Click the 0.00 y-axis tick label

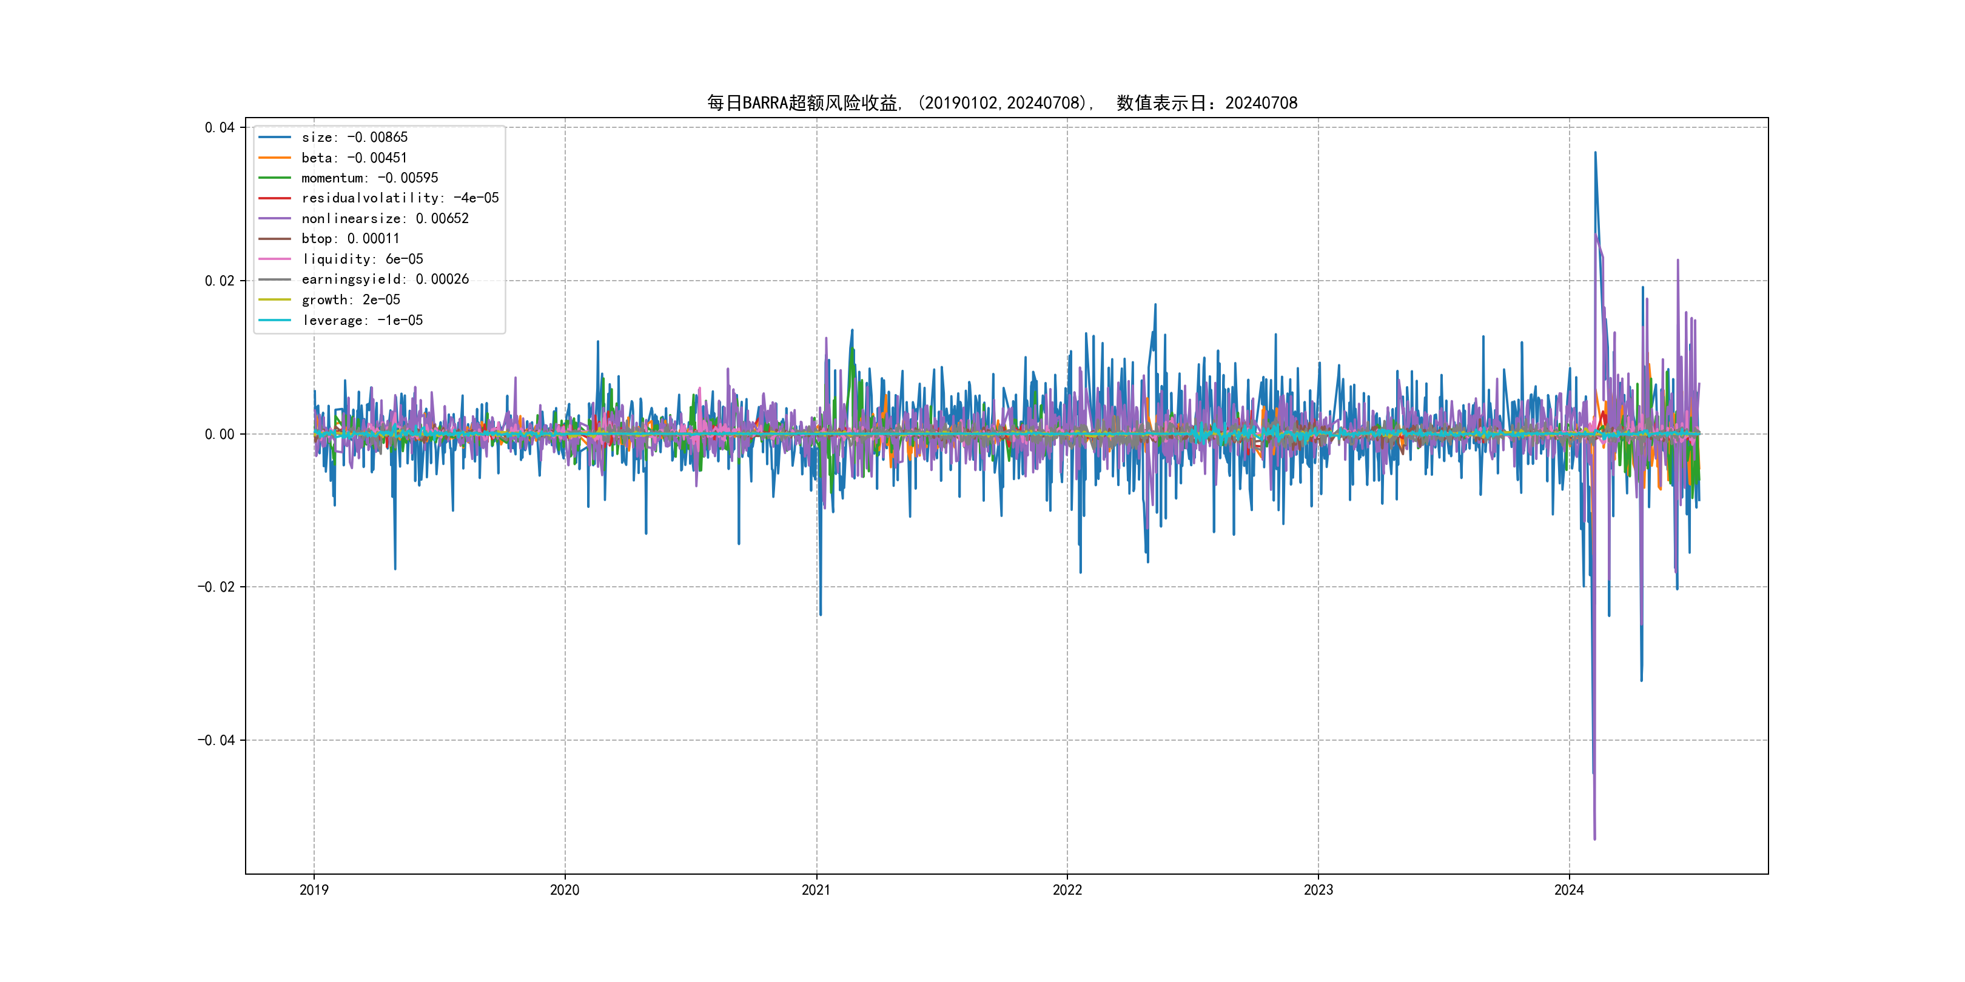click(219, 435)
